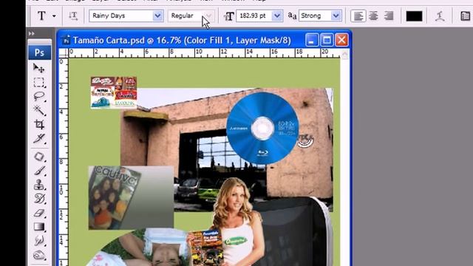Open the Regular font style dropdown
Viewport: 473px width, 266px height.
tap(208, 16)
